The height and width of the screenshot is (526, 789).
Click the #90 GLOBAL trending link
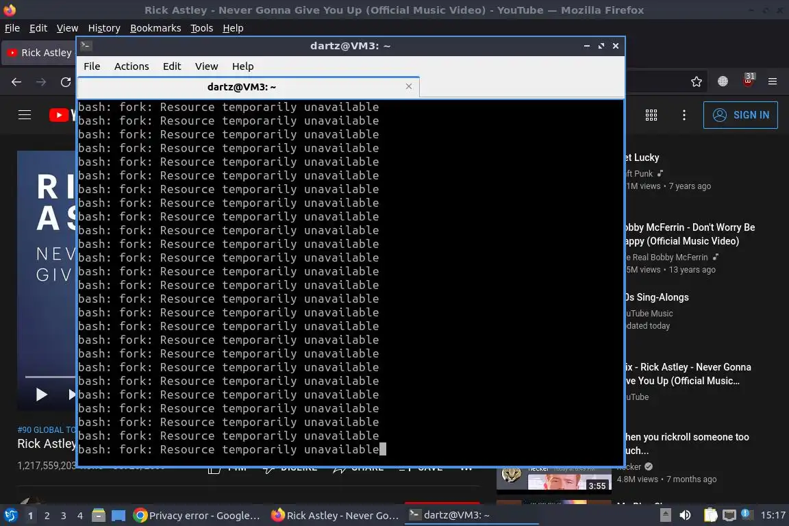[x=47, y=430]
